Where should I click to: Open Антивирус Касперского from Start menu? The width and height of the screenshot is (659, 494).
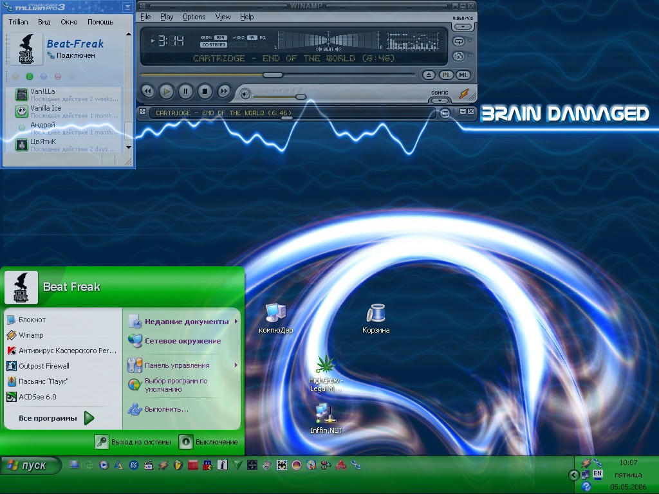(62, 351)
